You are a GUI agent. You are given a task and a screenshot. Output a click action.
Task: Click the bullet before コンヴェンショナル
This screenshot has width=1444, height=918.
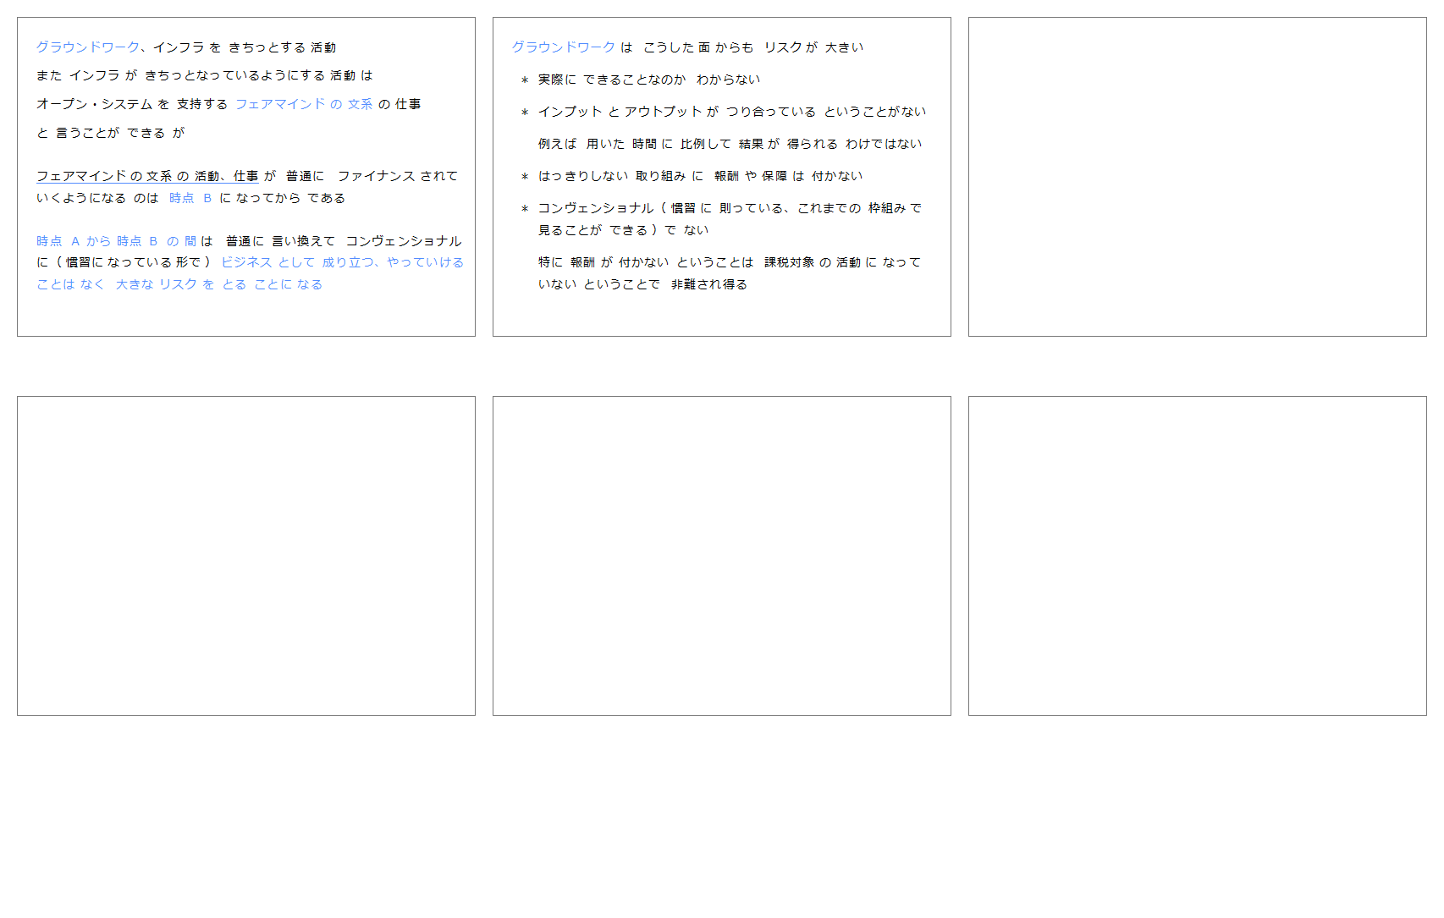click(525, 209)
